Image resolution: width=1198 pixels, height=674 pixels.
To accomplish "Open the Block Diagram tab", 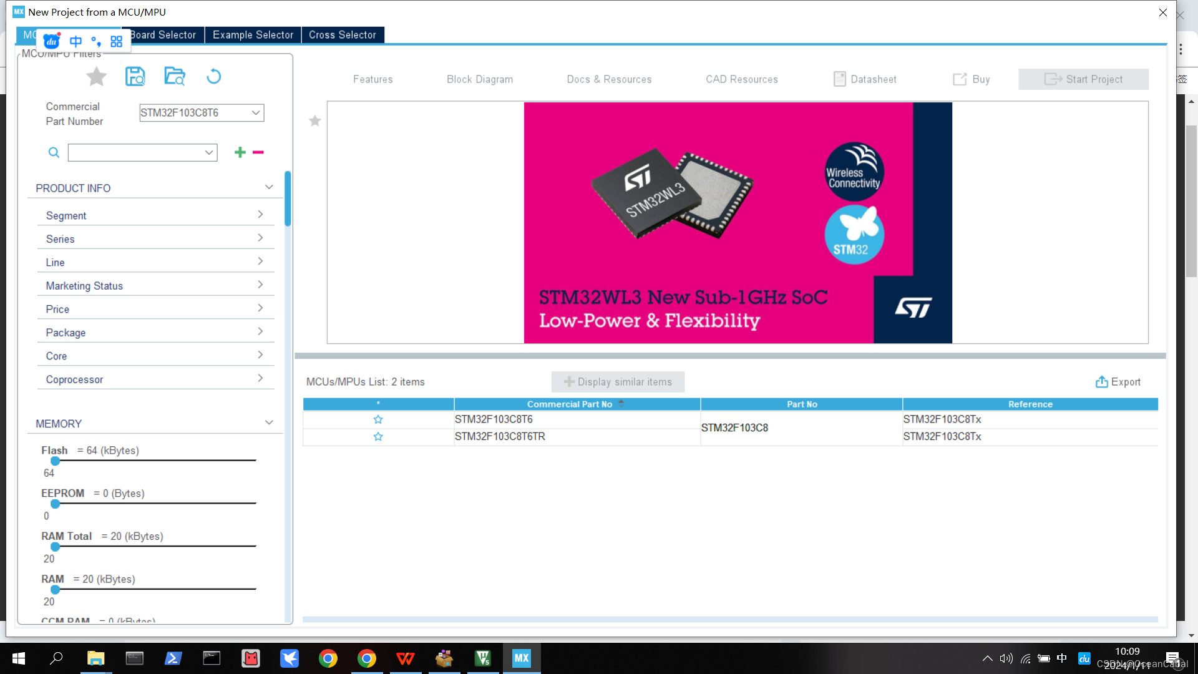I will (x=480, y=79).
